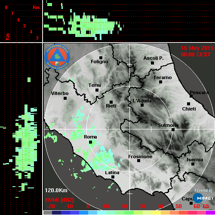The width and height of the screenshot is (215, 215).
Task: Click the 50 value on dBZ scale
Action: point(178,206)
